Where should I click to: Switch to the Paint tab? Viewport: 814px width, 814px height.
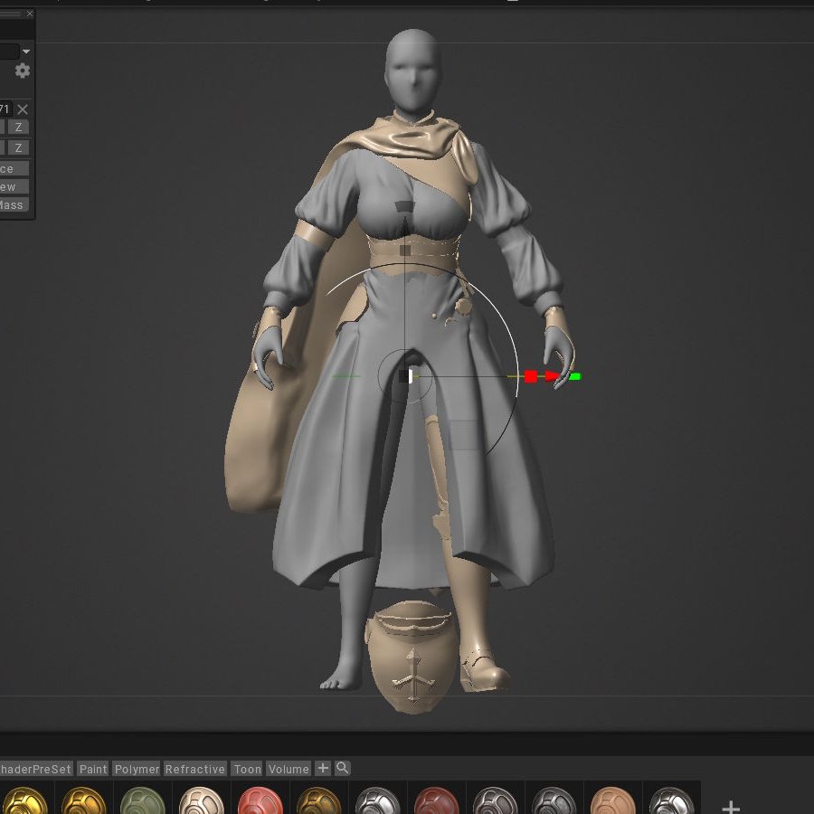coord(93,768)
